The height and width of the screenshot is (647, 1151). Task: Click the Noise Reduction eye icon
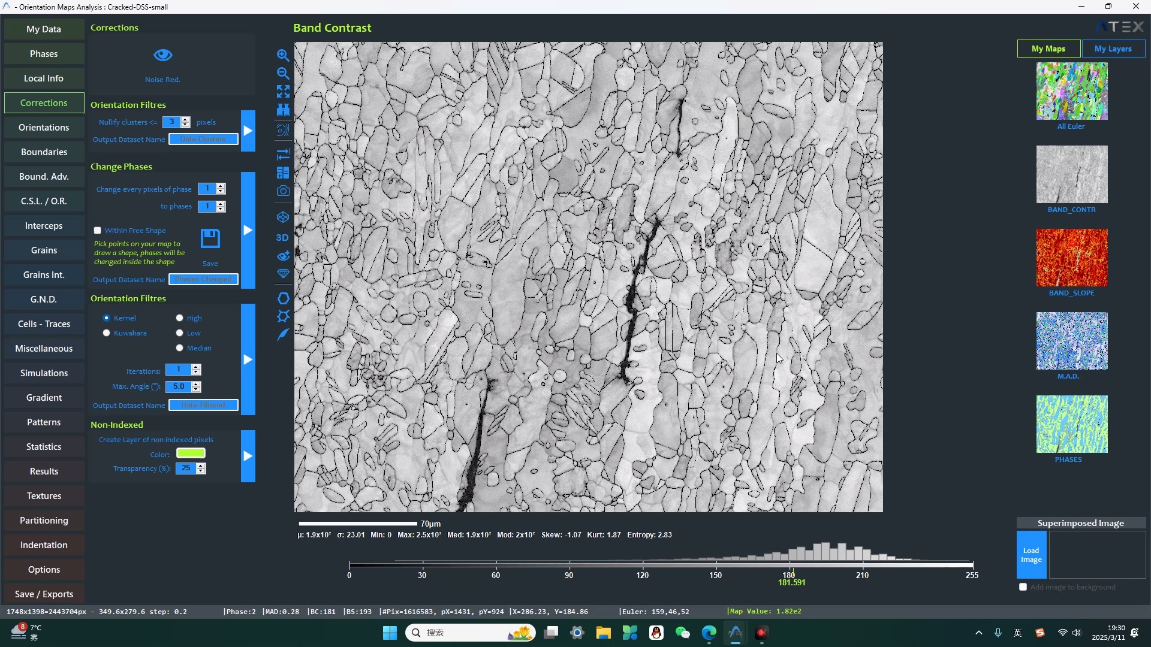(x=162, y=56)
